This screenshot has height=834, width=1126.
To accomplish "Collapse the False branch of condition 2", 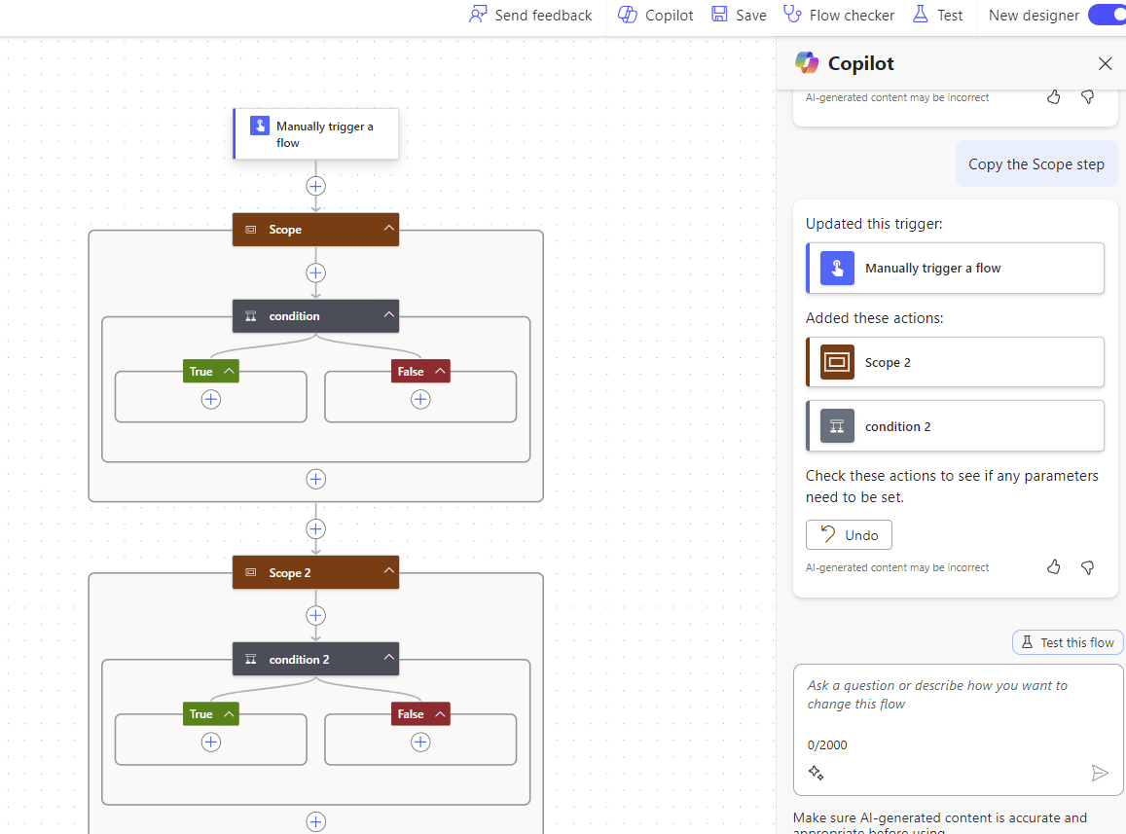I will coord(440,713).
